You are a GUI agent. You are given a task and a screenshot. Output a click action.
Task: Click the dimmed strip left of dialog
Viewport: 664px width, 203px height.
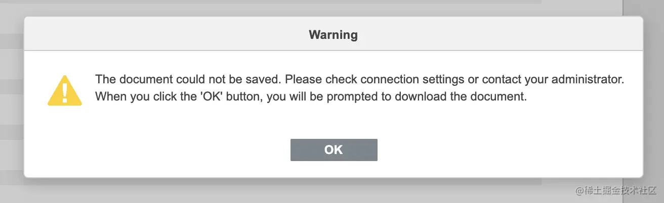point(11,101)
